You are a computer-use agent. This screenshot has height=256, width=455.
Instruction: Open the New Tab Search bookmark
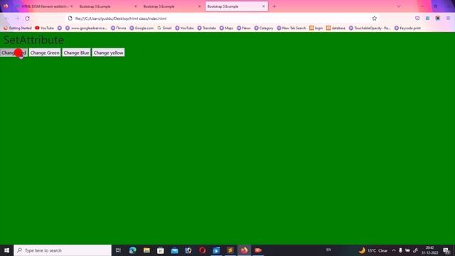[291, 28]
